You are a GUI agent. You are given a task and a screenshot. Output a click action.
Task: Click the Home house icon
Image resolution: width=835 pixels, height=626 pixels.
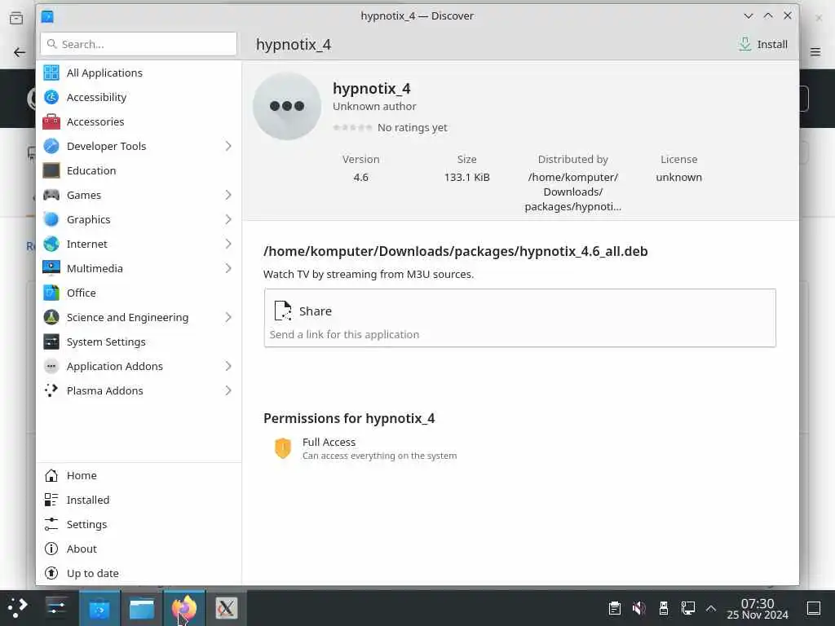point(51,475)
